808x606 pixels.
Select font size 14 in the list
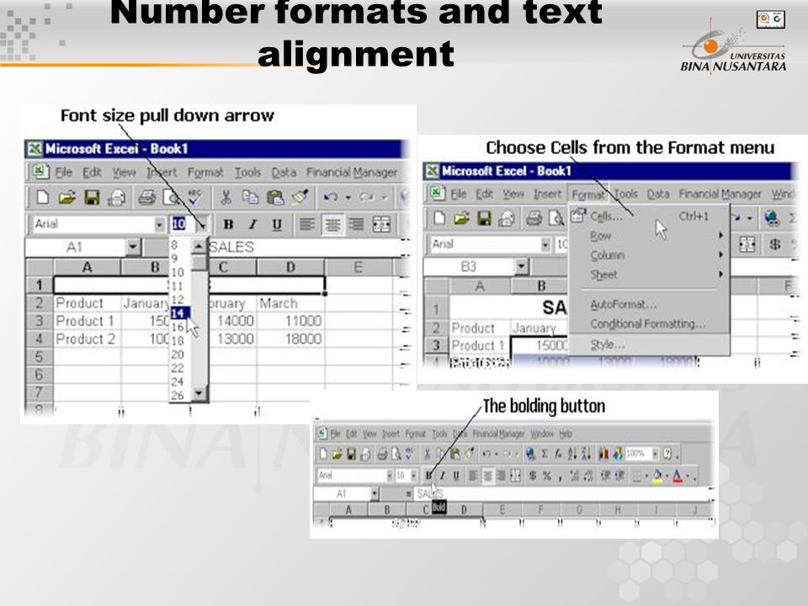(x=178, y=313)
